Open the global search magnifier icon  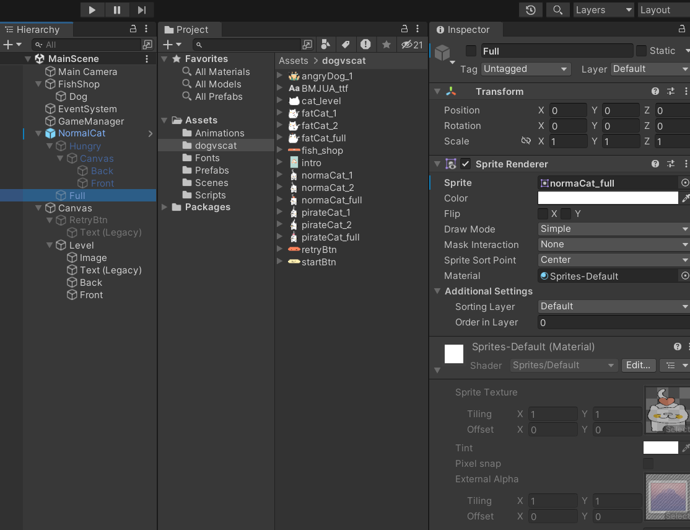click(x=557, y=10)
